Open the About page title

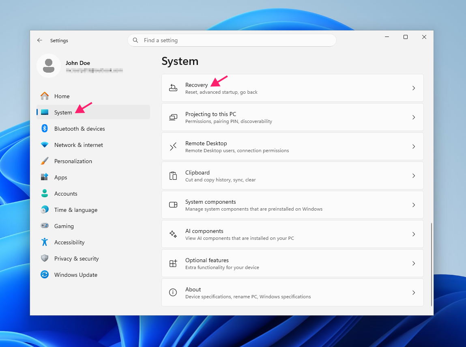193,289
